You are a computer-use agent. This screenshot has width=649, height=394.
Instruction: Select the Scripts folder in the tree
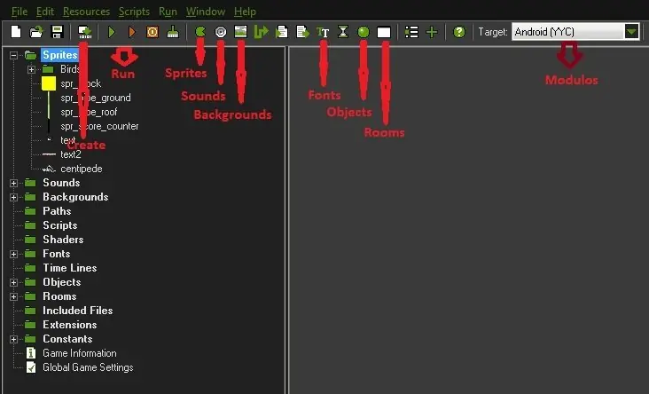tap(60, 225)
